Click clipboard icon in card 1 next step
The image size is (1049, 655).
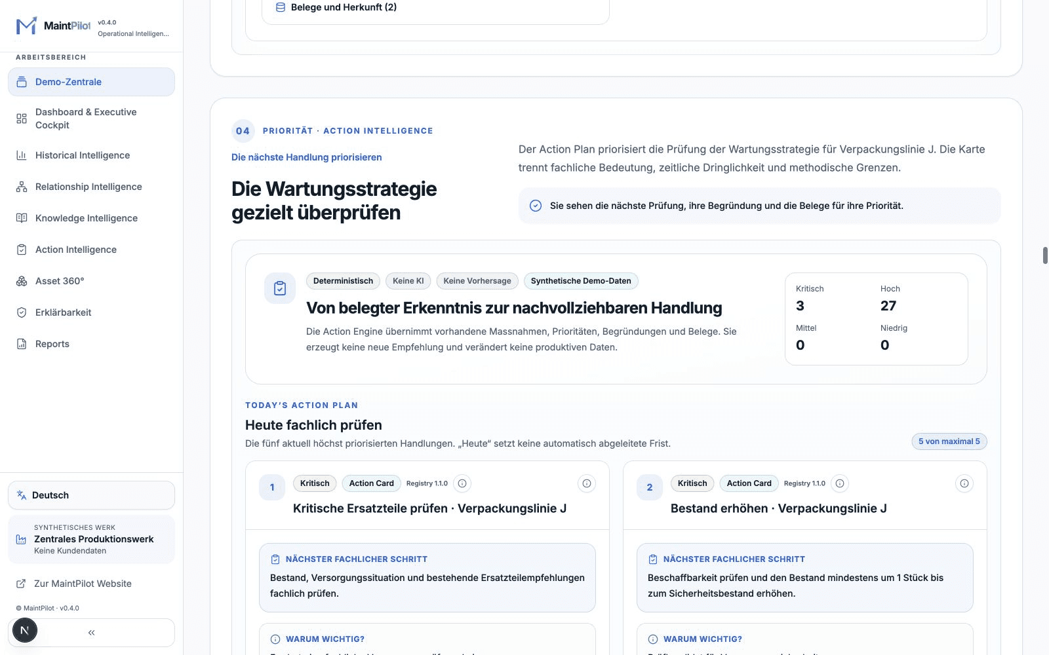click(x=275, y=559)
